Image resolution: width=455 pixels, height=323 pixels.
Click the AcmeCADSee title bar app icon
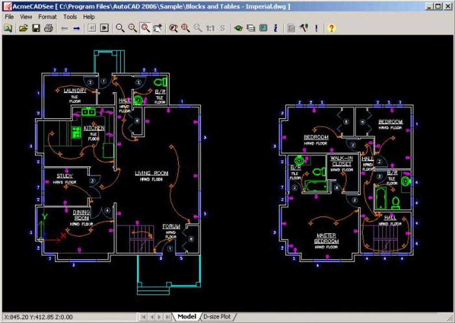point(7,6)
